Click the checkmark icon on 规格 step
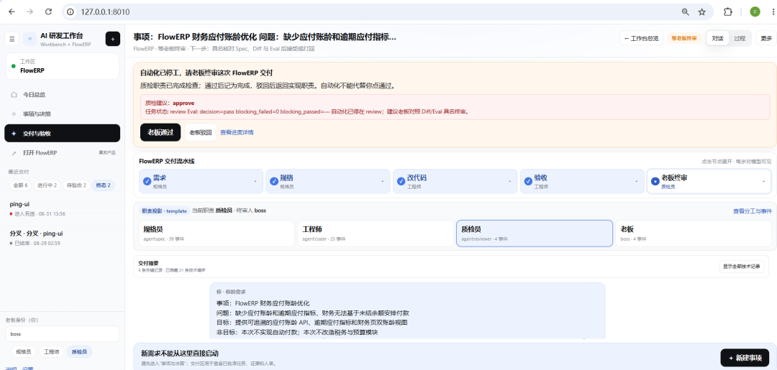This screenshot has width=777, height=370. [x=273, y=181]
